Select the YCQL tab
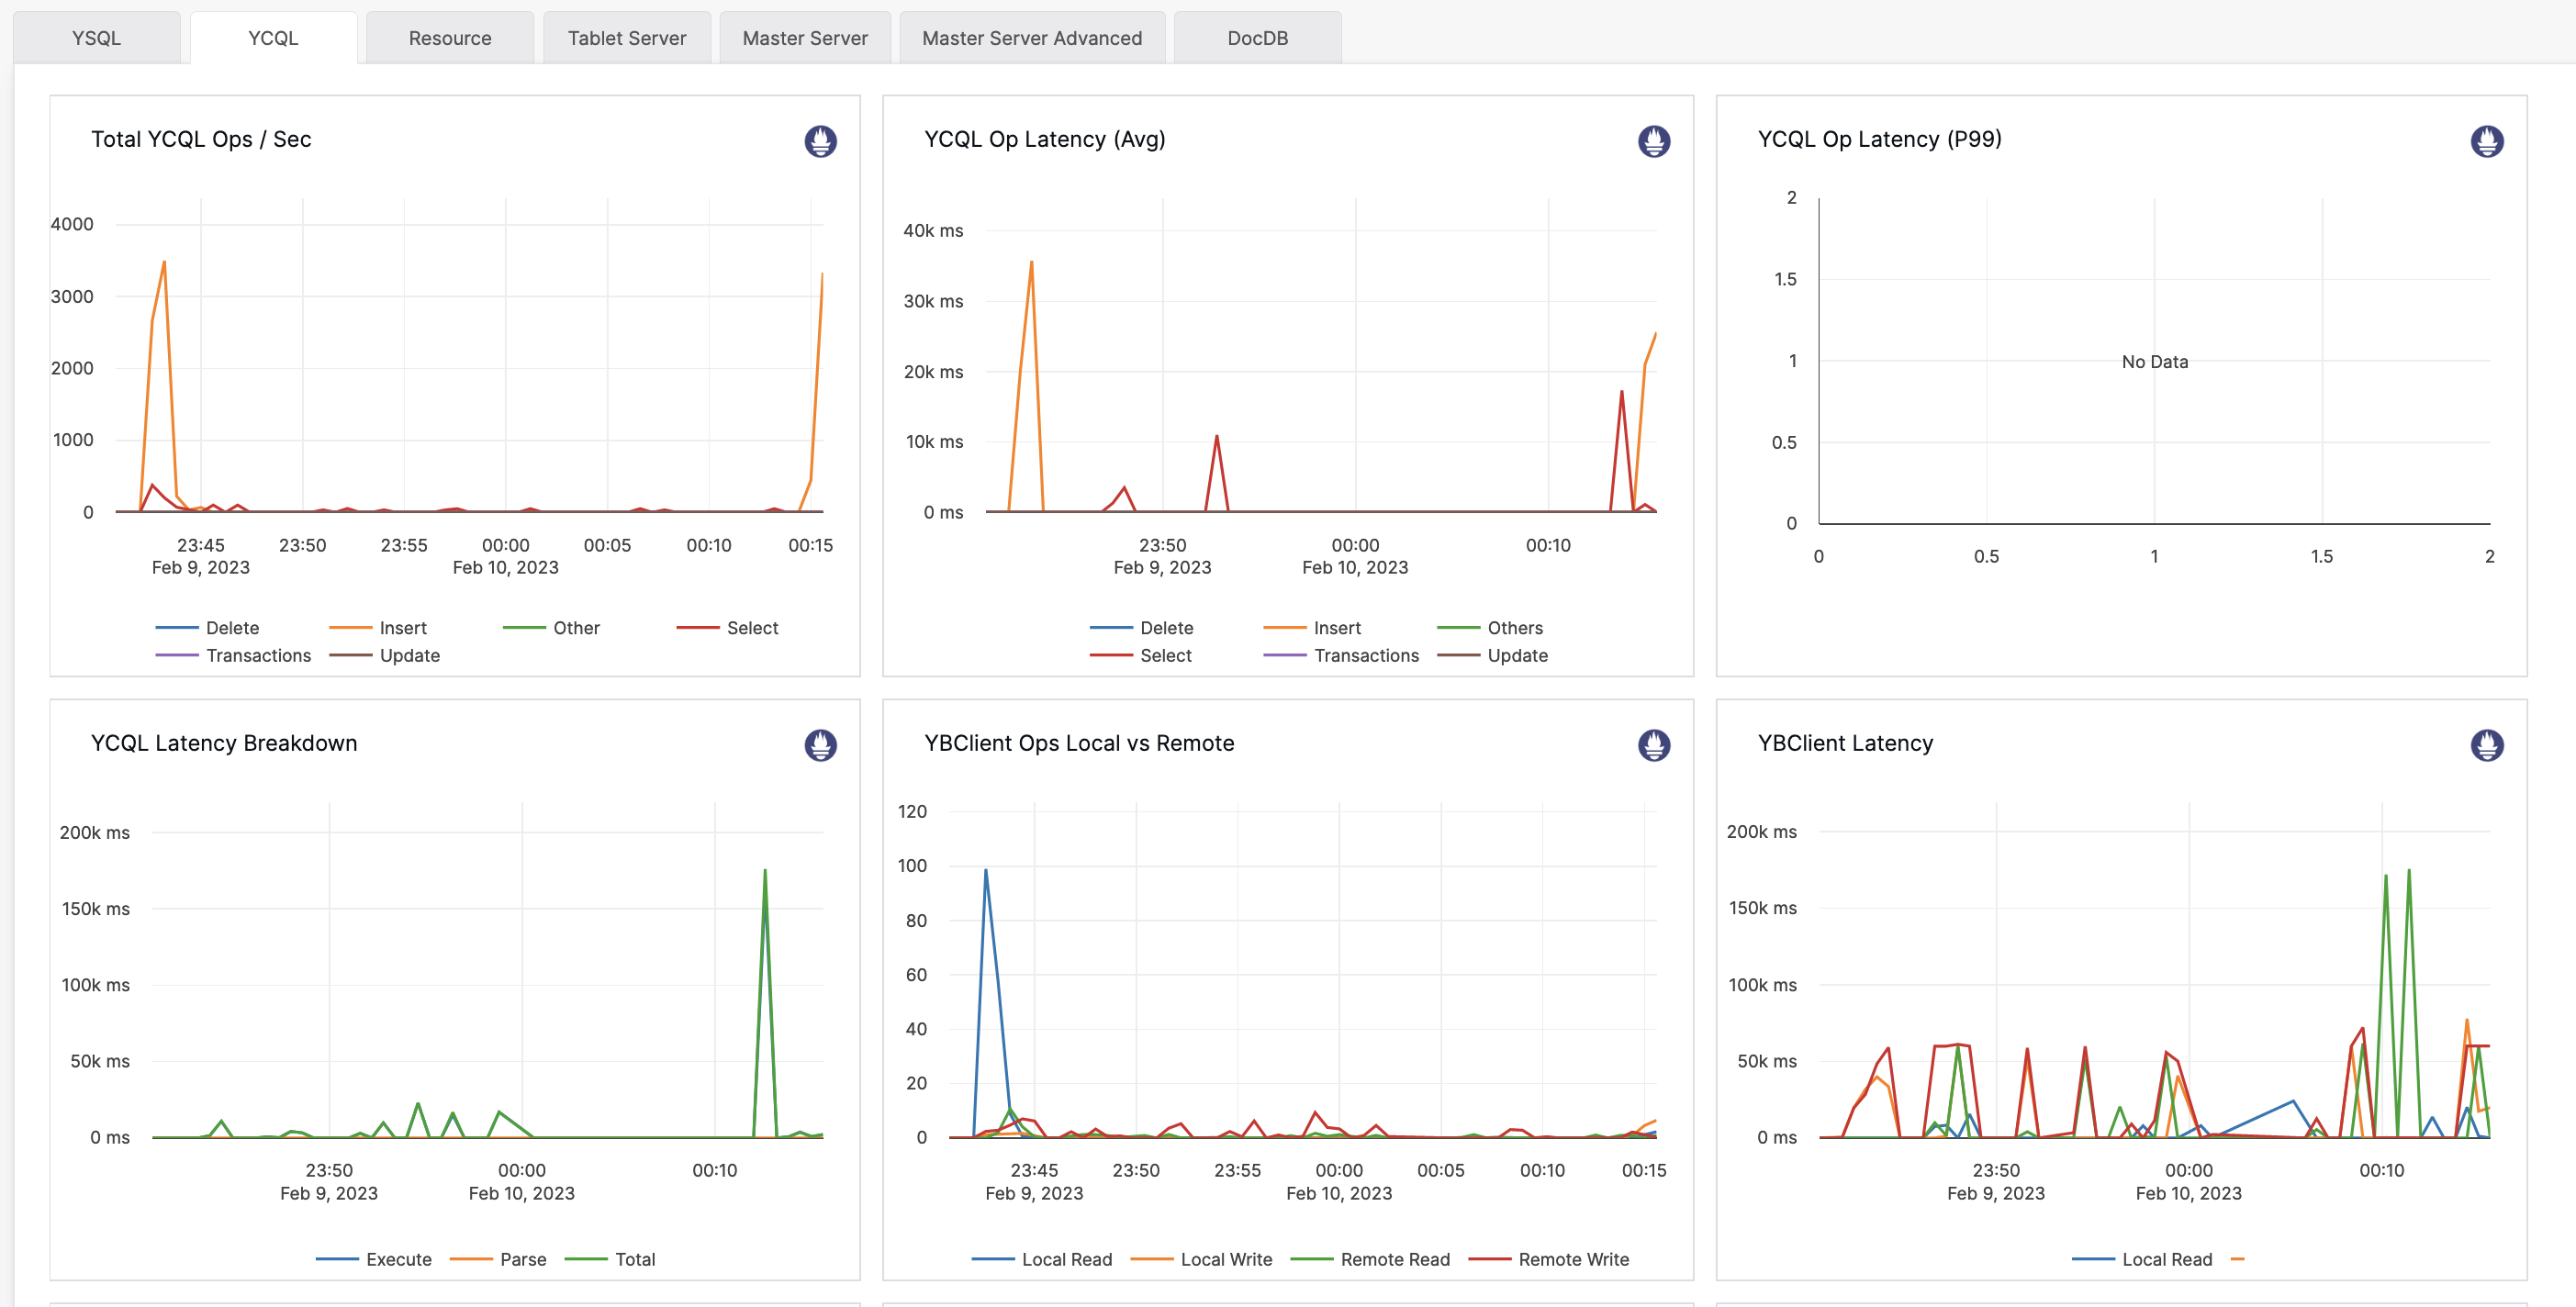Viewport: 2576px width, 1307px height. [273, 38]
